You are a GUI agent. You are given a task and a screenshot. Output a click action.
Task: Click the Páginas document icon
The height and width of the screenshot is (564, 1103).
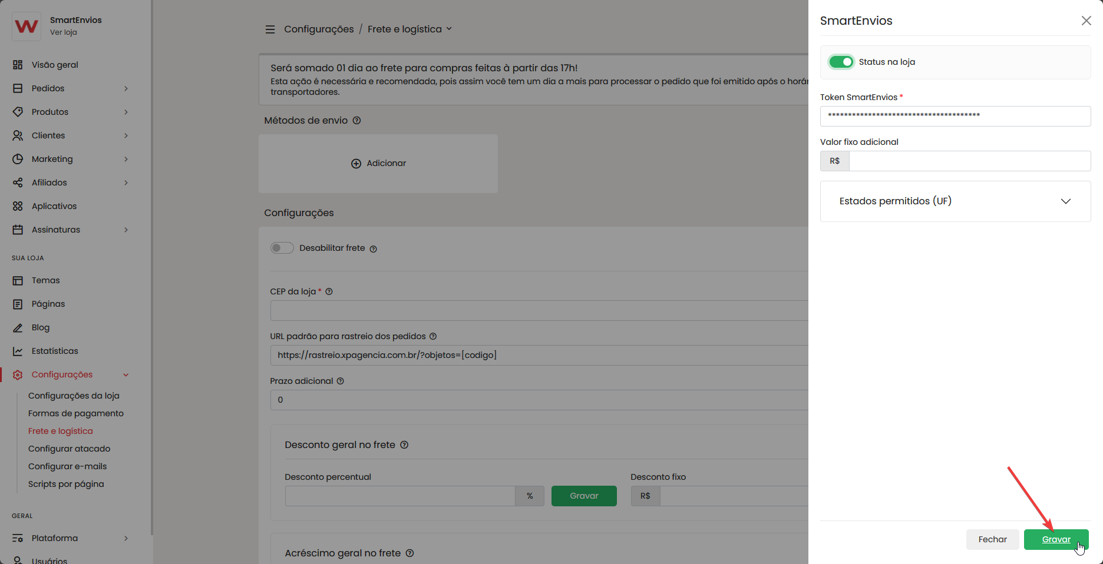[18, 304]
